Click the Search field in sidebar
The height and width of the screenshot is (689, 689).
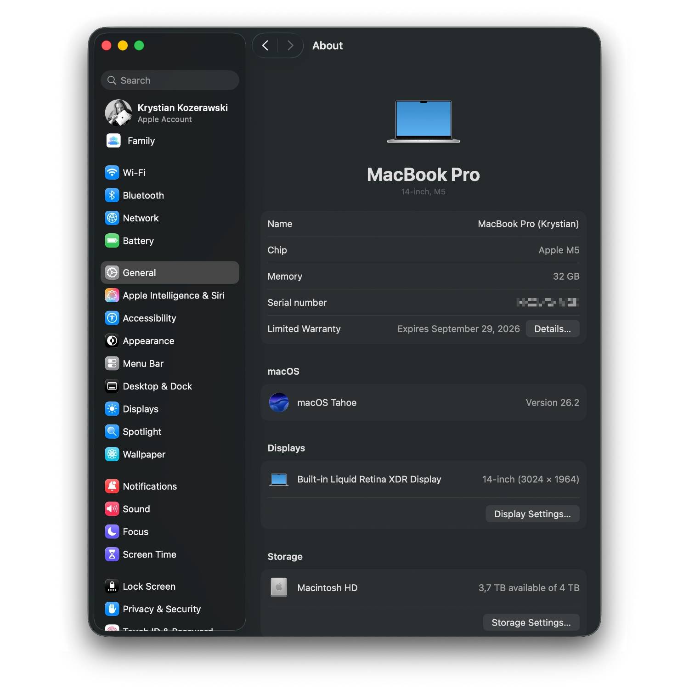(170, 80)
